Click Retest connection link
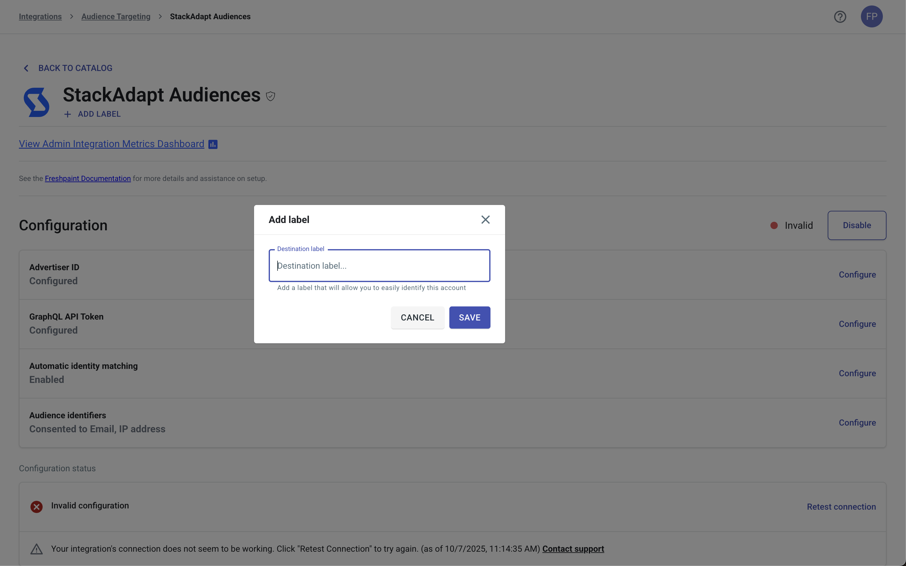 pyautogui.click(x=841, y=507)
